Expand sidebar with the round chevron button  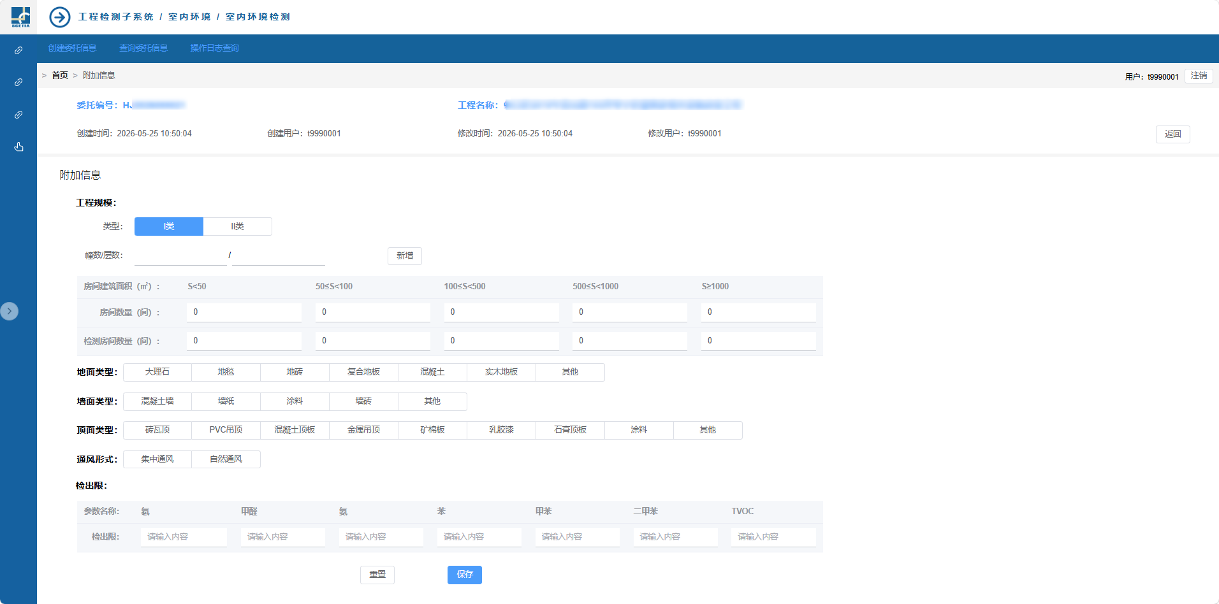pyautogui.click(x=9, y=311)
